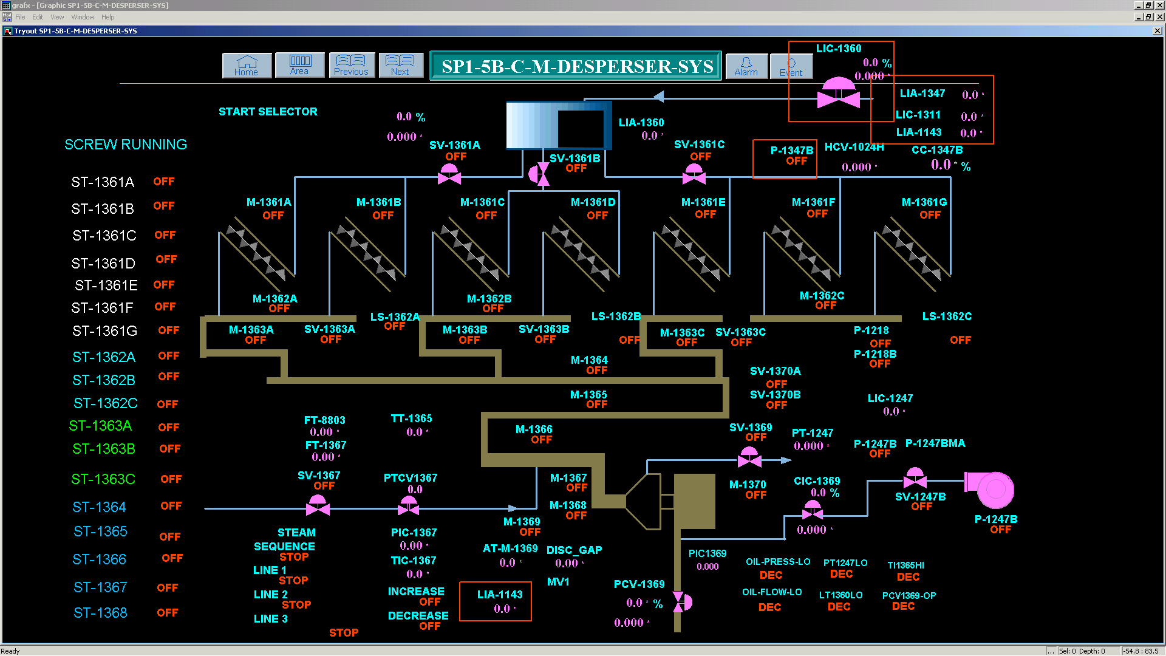1166x656 pixels.
Task: Open the Window menu
Action: 83,17
